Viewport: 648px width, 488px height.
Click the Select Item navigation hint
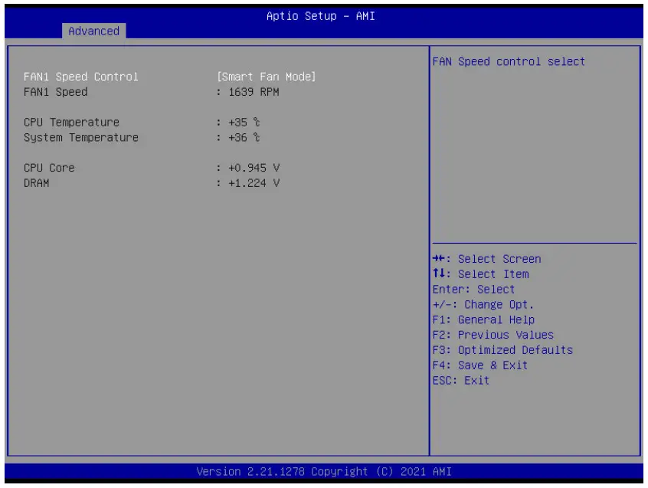(482, 274)
